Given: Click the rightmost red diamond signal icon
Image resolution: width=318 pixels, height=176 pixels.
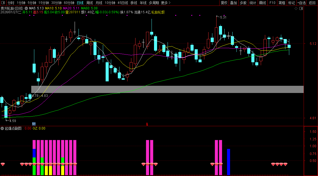Looking at the screenshot, I should pos(285,164).
